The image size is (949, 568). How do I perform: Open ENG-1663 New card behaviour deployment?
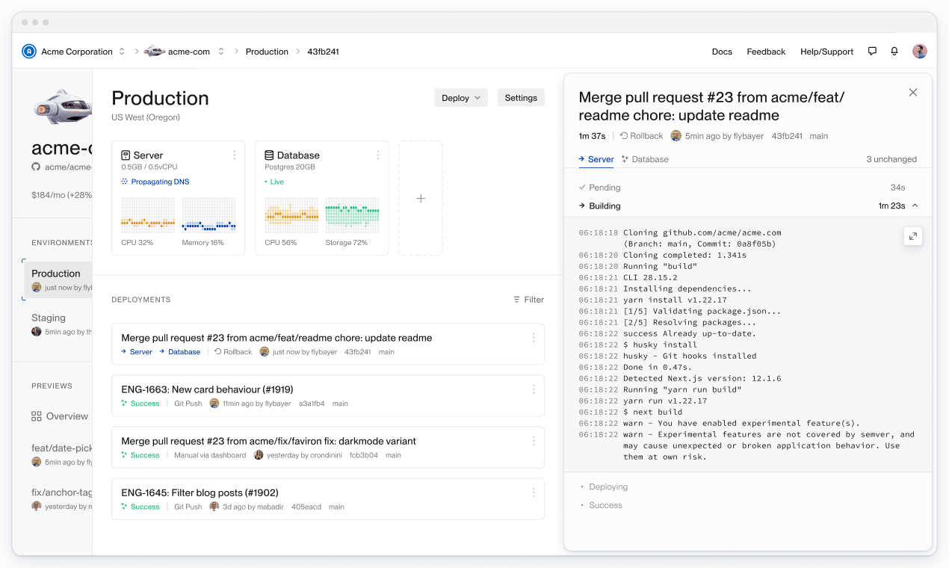click(328, 395)
